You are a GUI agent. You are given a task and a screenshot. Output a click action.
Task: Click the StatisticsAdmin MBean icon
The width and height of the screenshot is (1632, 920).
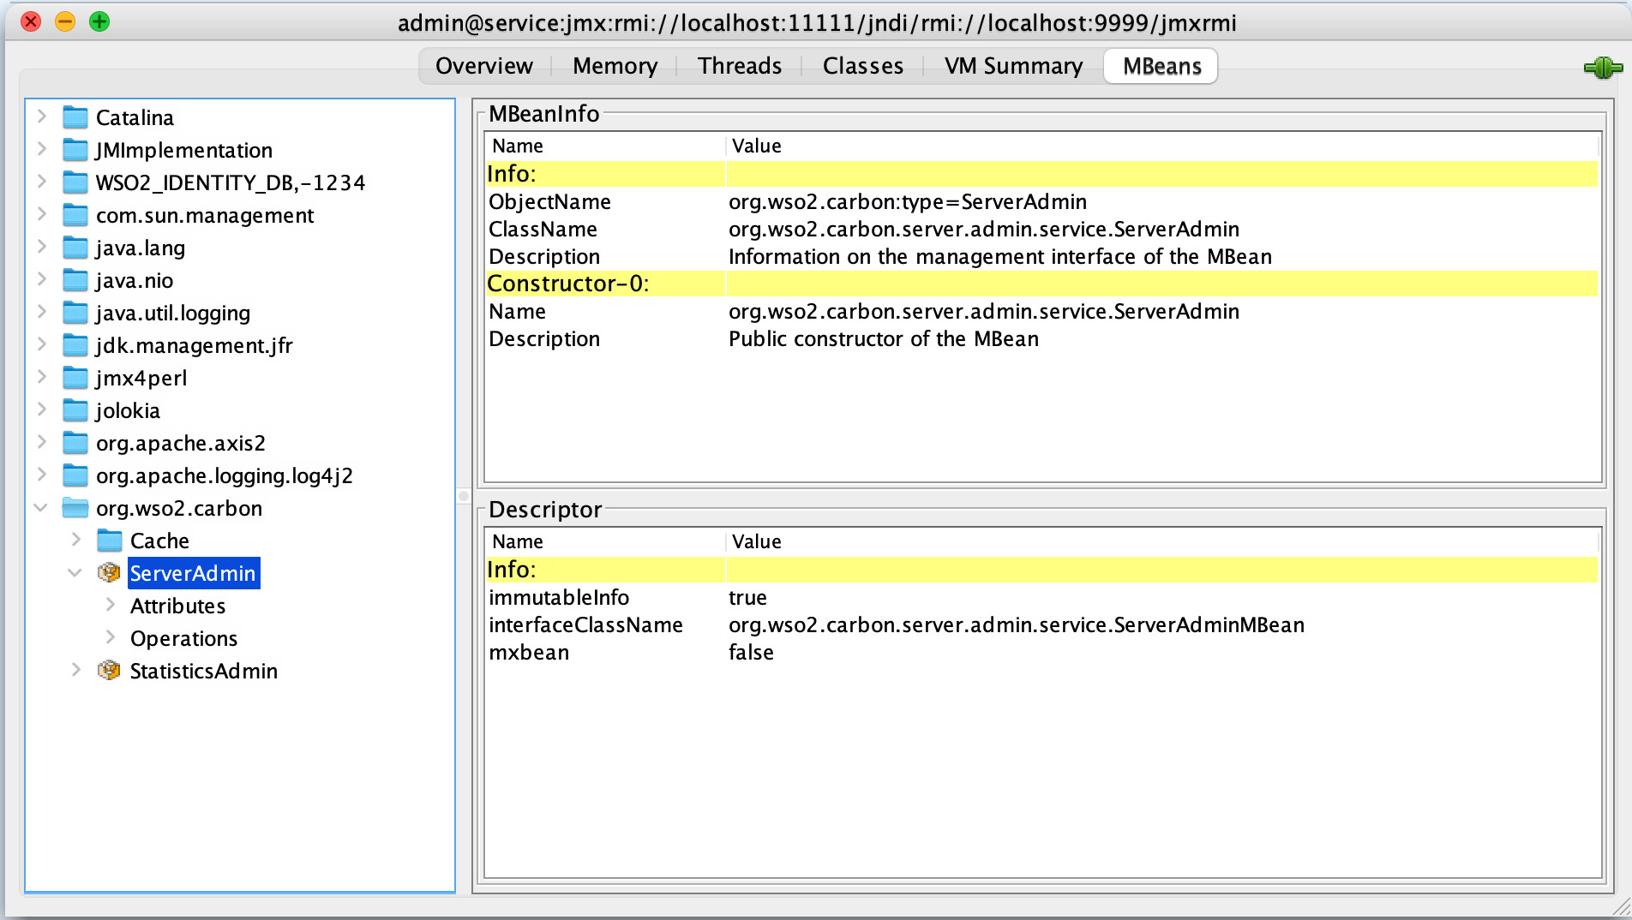[109, 671]
